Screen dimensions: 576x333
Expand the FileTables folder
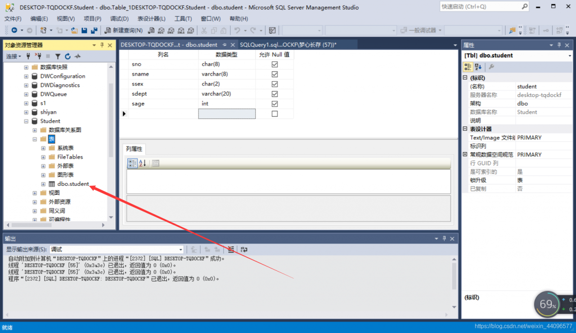pos(43,157)
